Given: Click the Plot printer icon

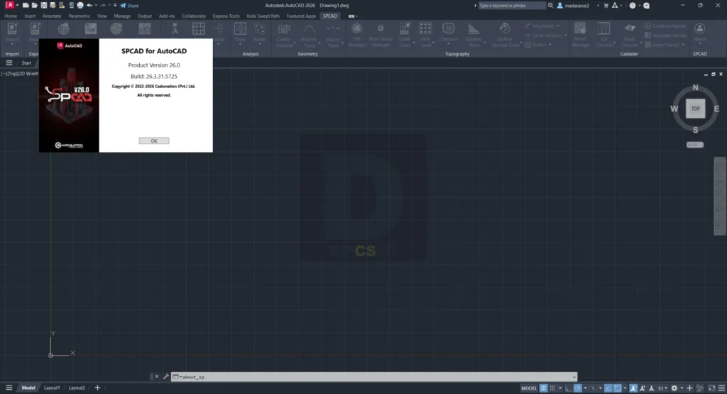Looking at the screenshot, I should click(x=80, y=6).
